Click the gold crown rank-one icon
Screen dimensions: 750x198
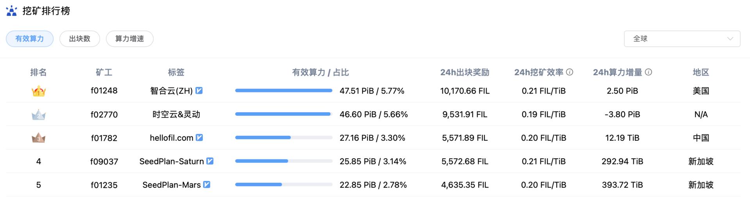pyautogui.click(x=39, y=91)
